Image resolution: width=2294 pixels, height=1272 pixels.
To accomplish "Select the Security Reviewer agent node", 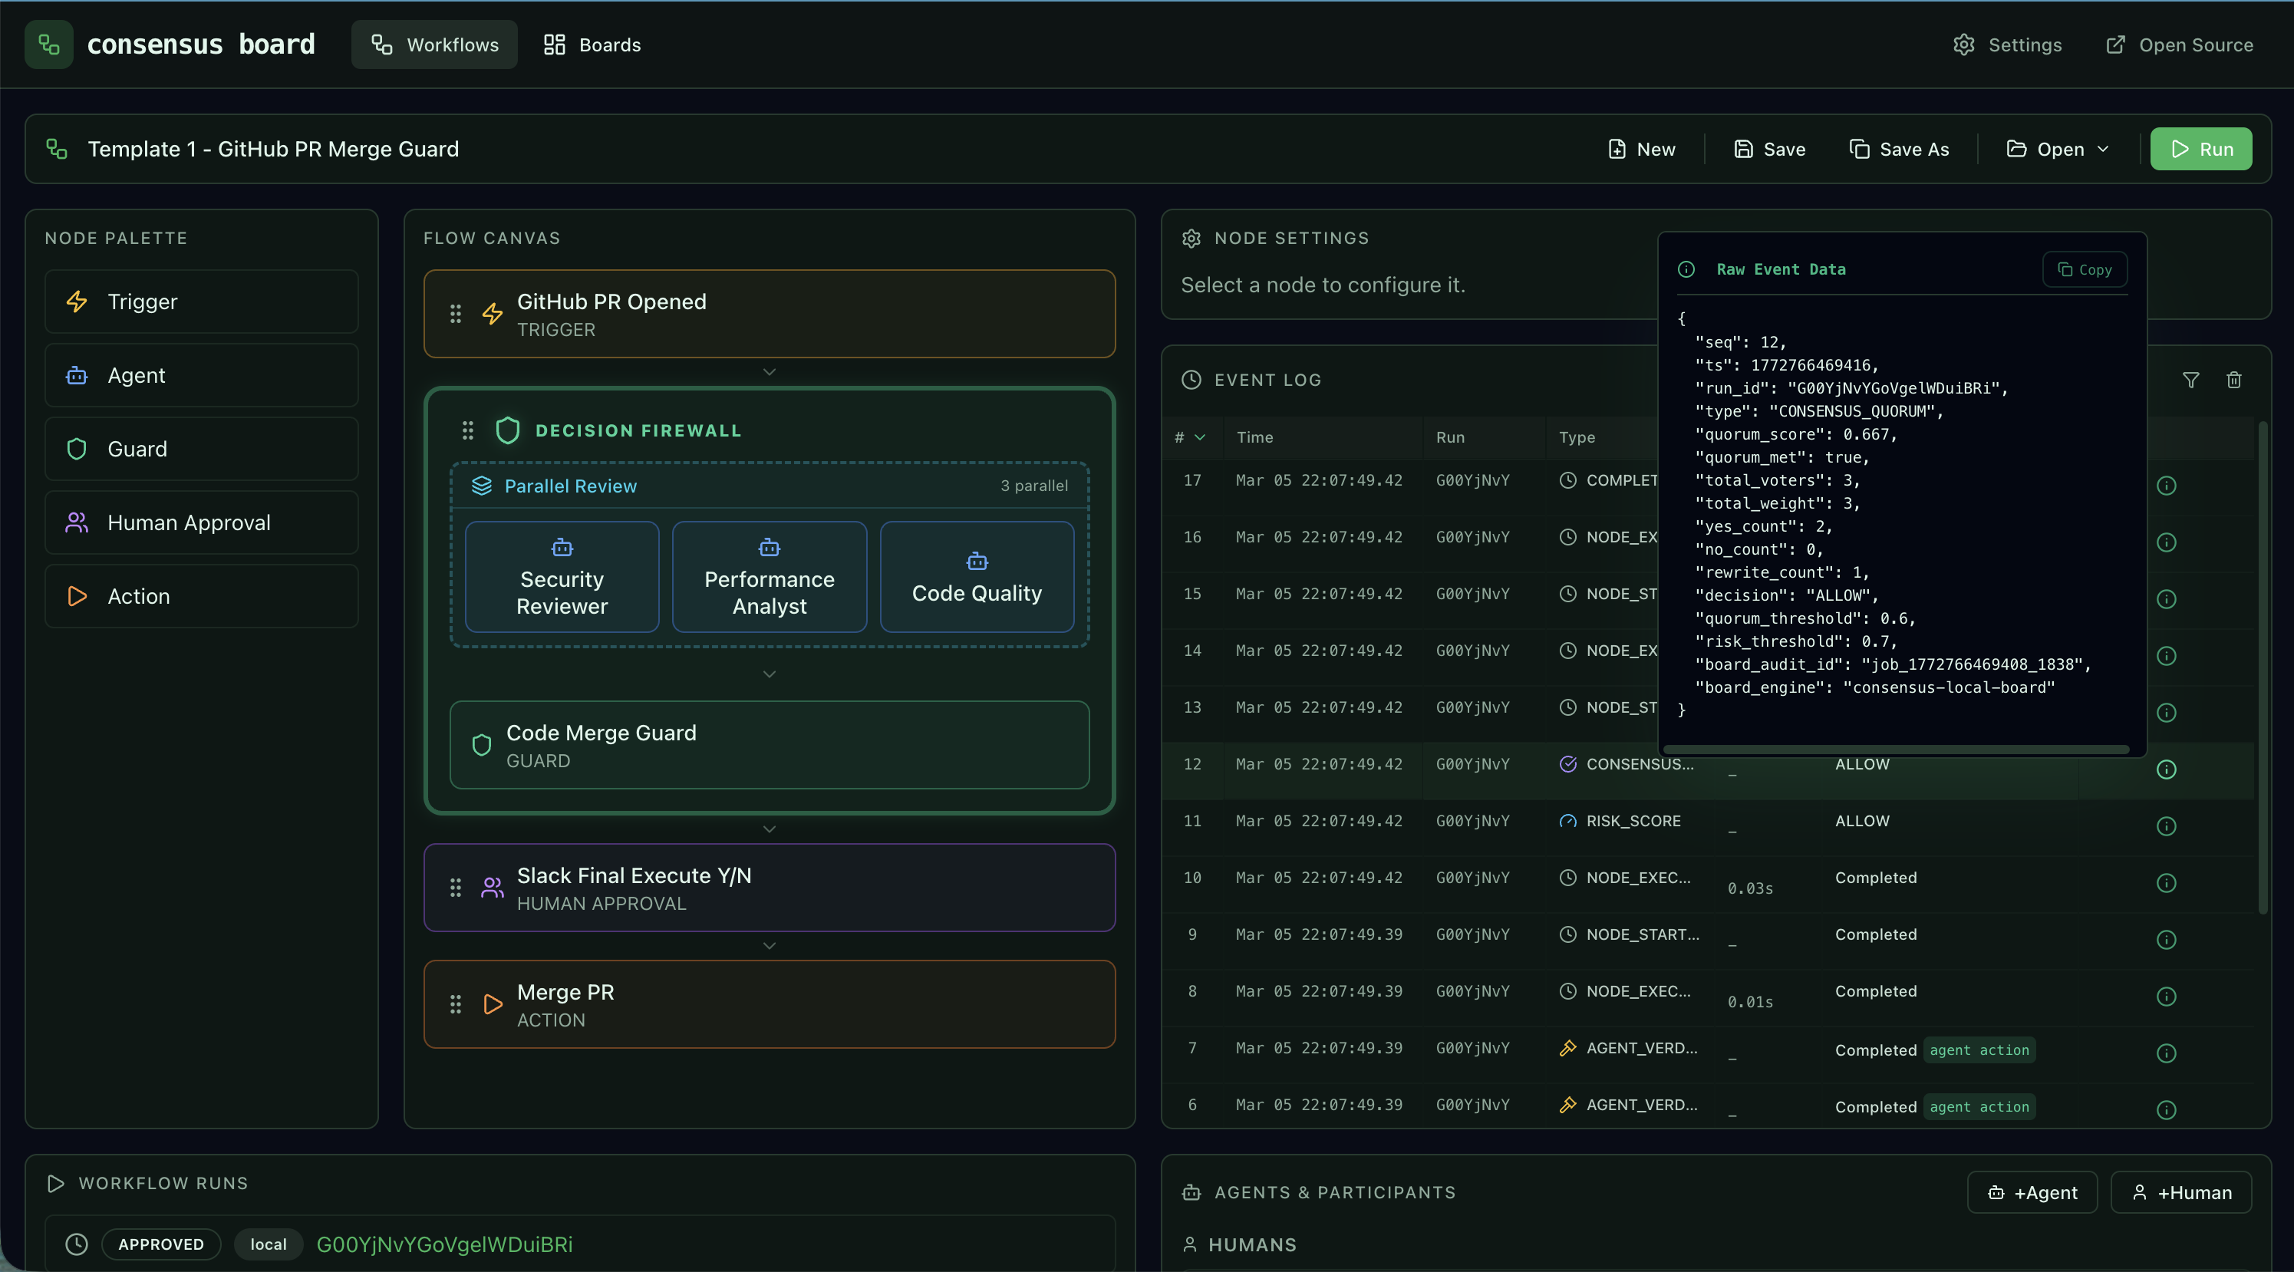I will [562, 577].
